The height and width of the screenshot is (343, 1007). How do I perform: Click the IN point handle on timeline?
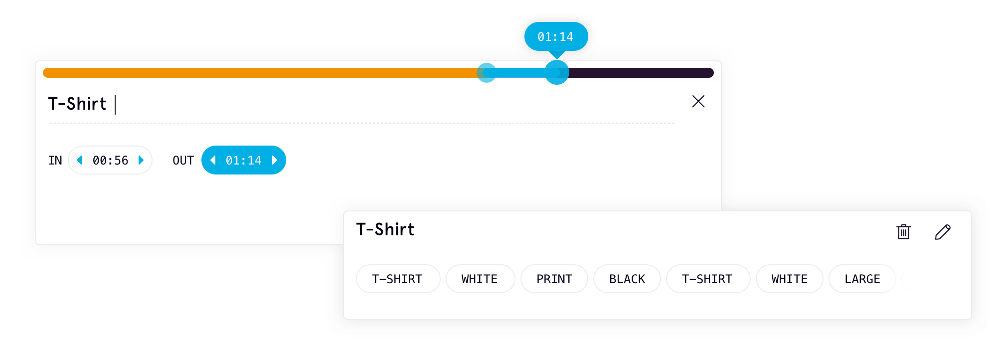pos(487,73)
